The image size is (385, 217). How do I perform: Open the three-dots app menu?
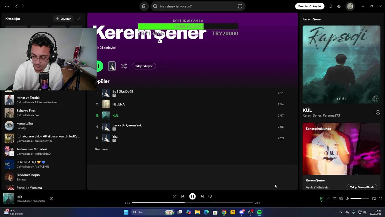tap(7, 6)
